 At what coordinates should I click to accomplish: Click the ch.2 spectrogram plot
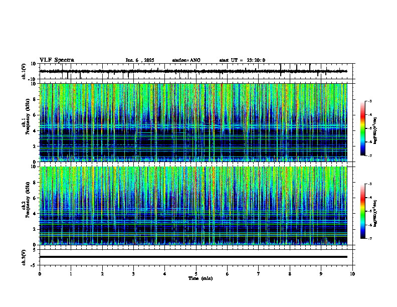pos(193,206)
